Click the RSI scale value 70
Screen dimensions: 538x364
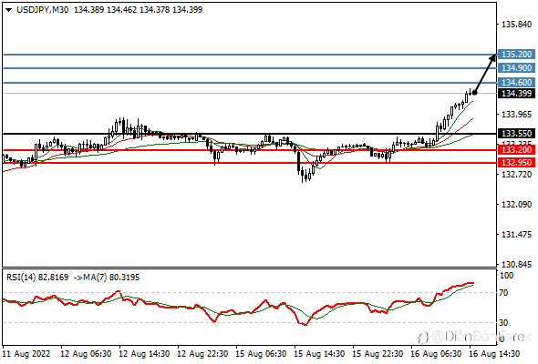click(503, 293)
